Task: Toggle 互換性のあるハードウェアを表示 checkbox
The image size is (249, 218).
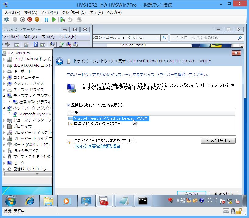Action: pos(68,105)
